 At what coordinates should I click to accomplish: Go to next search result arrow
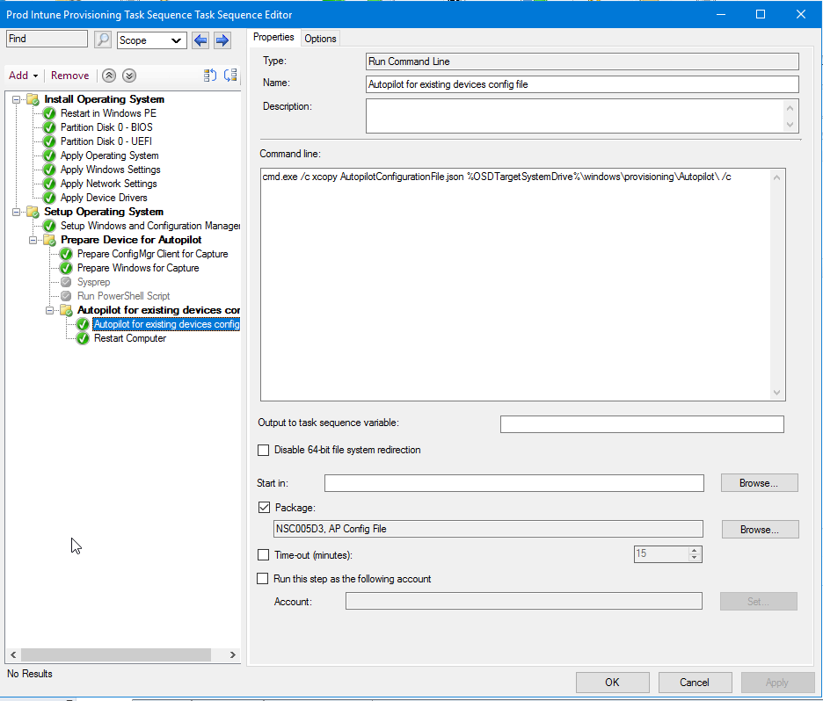(222, 40)
